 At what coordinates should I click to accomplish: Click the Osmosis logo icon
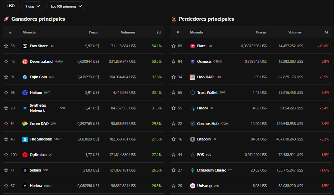pos(193,61)
